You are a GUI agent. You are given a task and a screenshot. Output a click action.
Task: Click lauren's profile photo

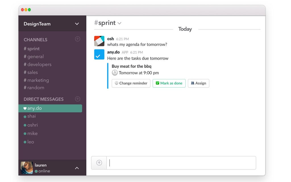26,167
